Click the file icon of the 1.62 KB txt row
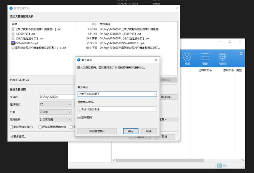The width and height of the screenshot is (254, 173). tap(13, 29)
